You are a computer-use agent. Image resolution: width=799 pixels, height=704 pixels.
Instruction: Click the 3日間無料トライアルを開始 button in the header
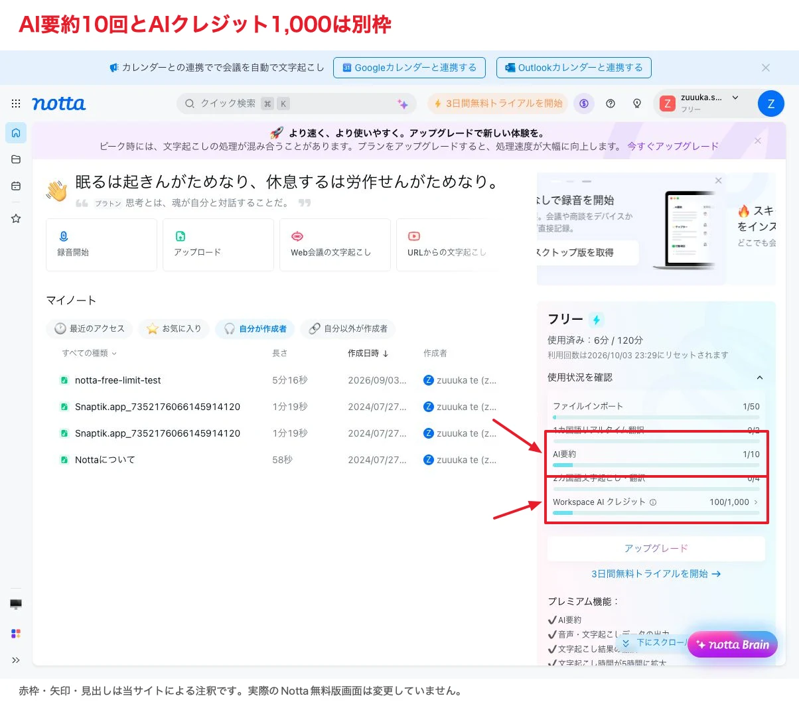click(498, 104)
